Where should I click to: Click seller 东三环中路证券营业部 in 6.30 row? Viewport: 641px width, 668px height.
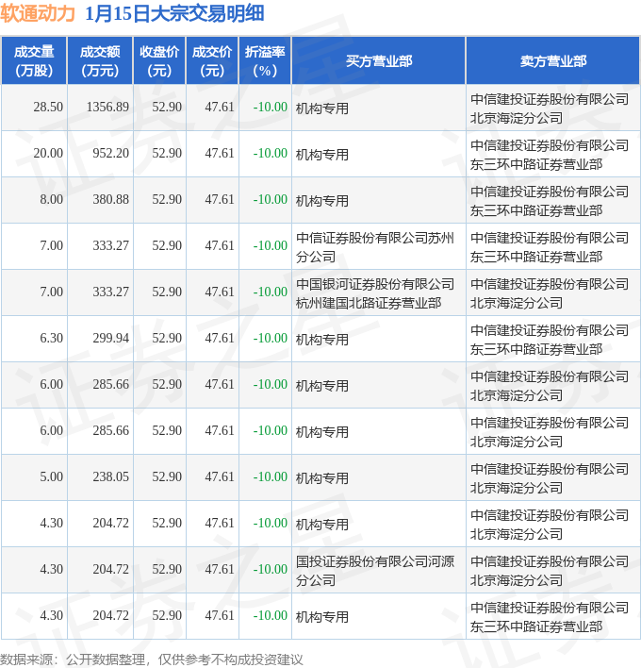536,349
